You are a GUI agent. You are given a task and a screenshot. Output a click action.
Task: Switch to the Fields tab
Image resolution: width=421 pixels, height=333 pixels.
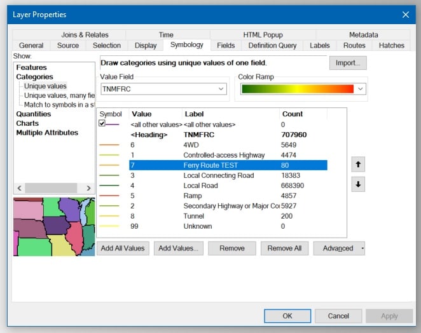tap(226, 45)
